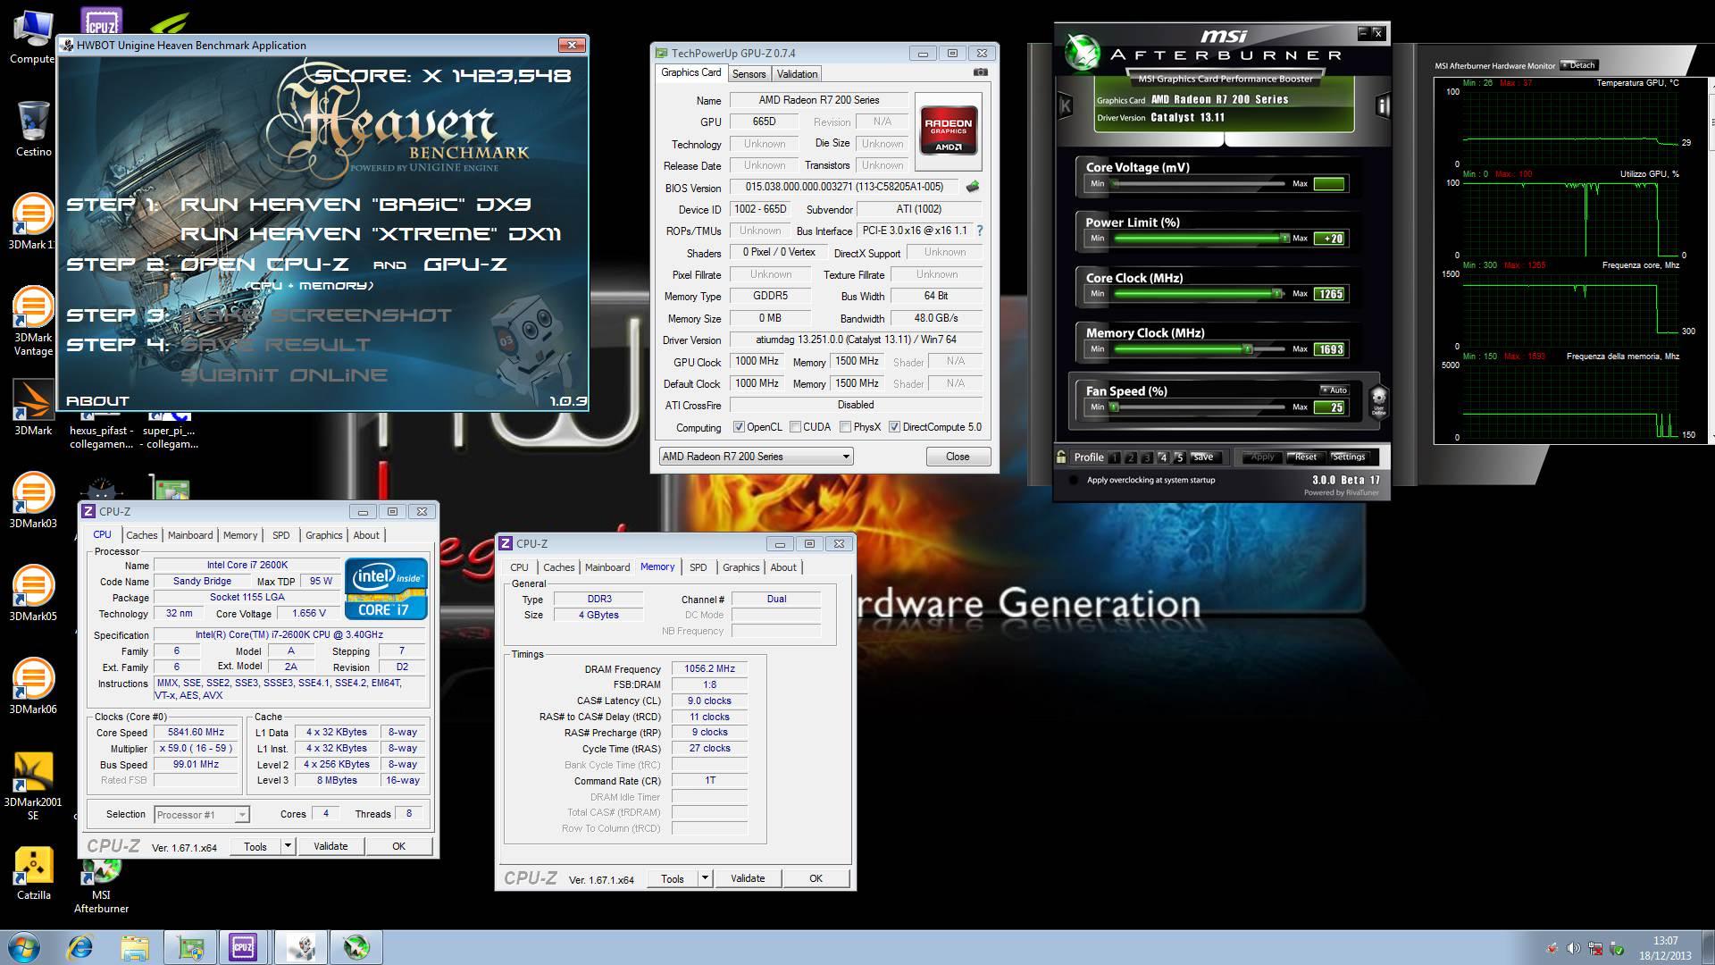The image size is (1715, 965).
Task: Open the 3DMark05 desktop shortcut
Action: [x=33, y=593]
